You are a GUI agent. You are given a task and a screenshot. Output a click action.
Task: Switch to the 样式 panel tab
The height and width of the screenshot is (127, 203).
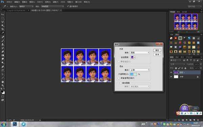point(177,35)
